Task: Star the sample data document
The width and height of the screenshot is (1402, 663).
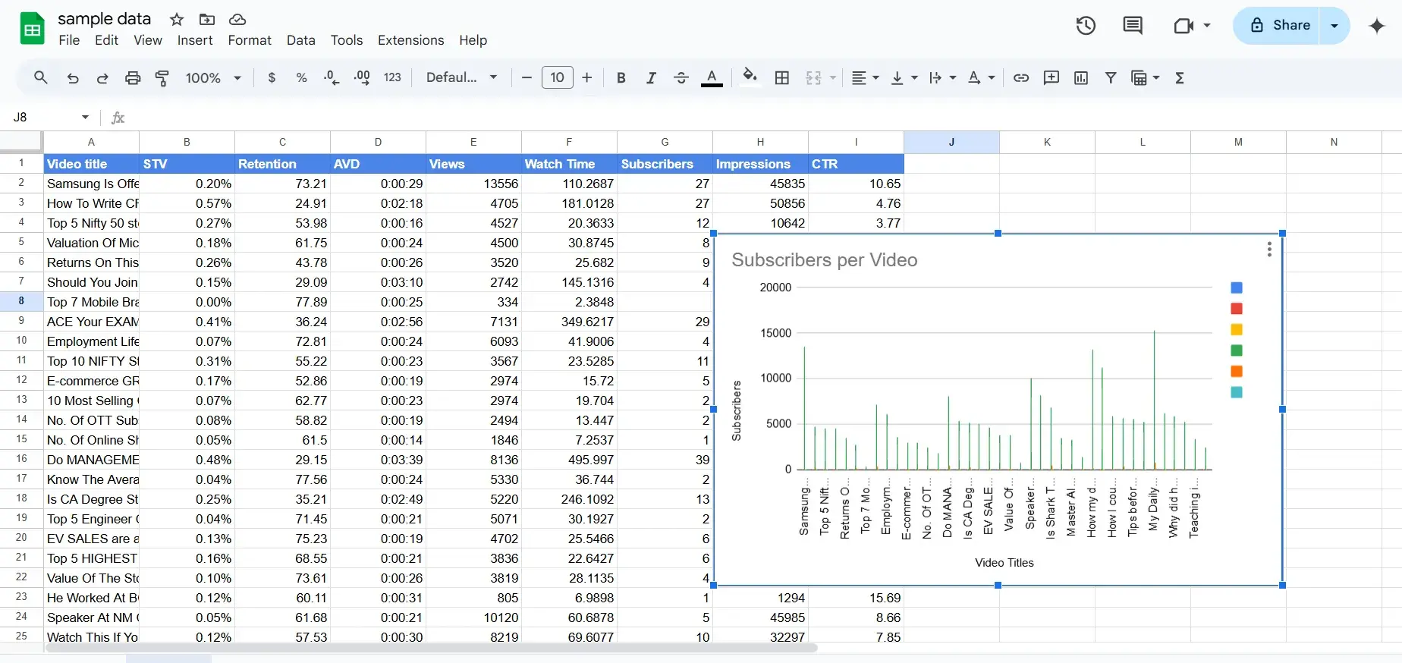Action: (x=177, y=20)
